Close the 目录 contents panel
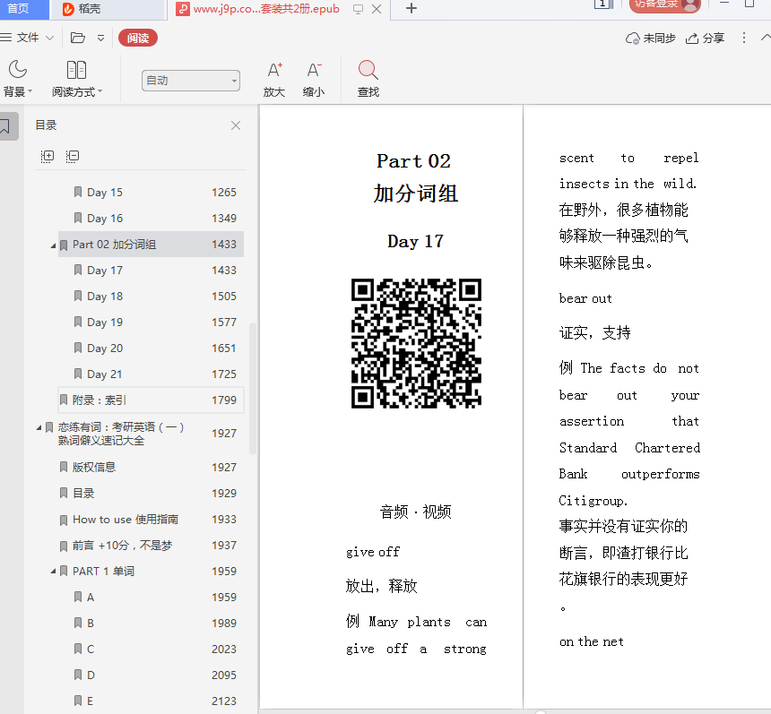The width and height of the screenshot is (771, 714). tap(236, 125)
